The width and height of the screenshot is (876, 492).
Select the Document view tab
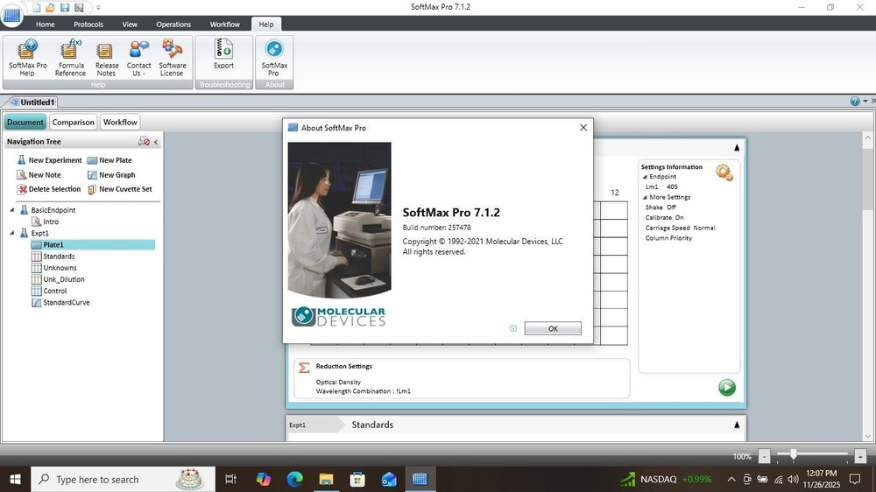click(x=25, y=123)
